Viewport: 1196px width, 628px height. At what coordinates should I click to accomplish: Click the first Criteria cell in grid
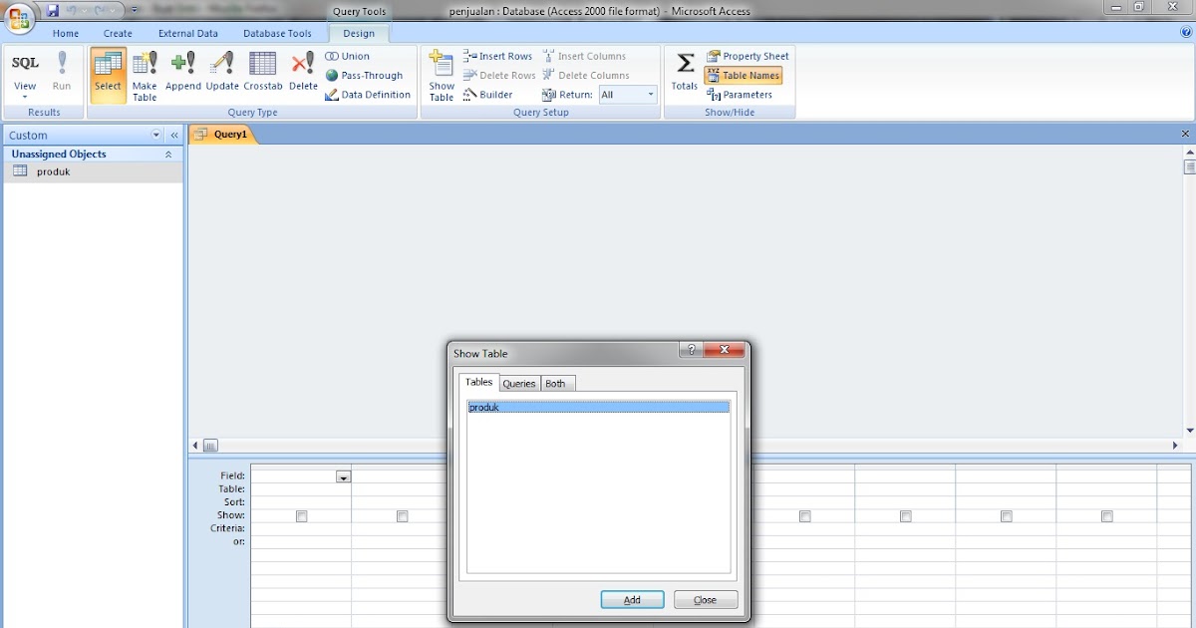pos(300,529)
